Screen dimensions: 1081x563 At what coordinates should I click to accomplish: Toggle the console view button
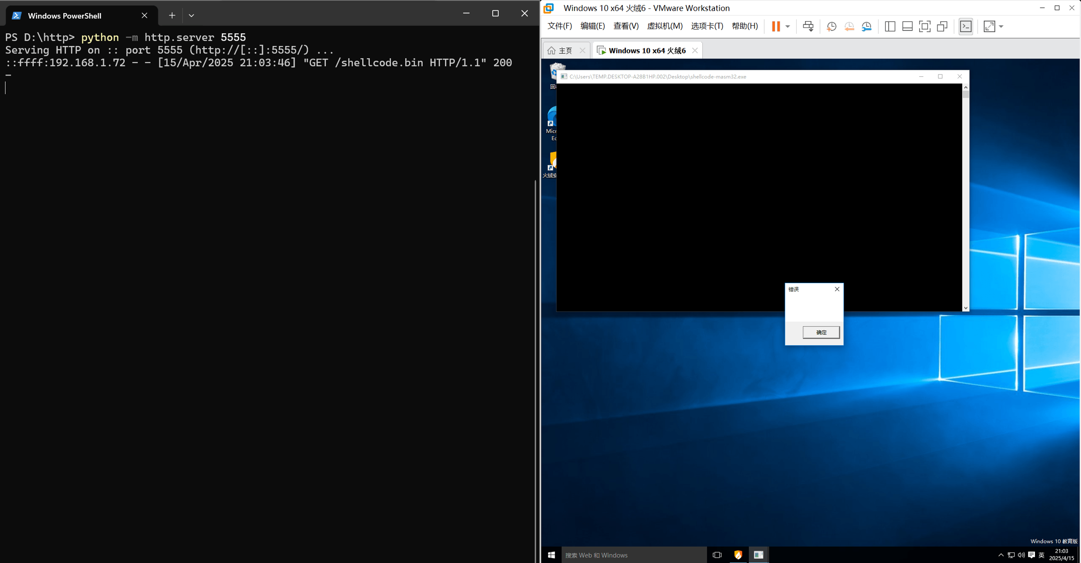click(966, 26)
